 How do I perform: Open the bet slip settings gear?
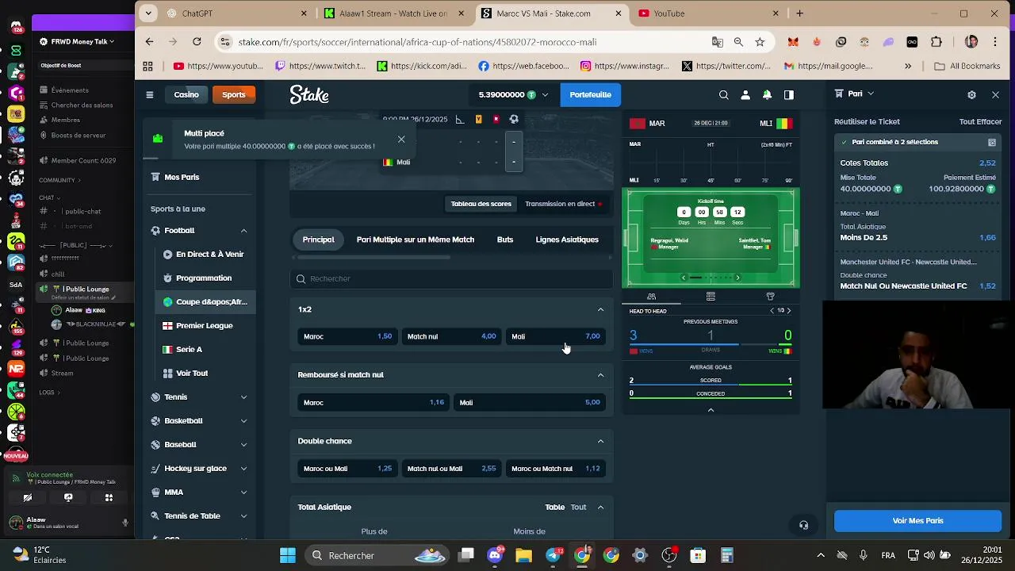(971, 94)
